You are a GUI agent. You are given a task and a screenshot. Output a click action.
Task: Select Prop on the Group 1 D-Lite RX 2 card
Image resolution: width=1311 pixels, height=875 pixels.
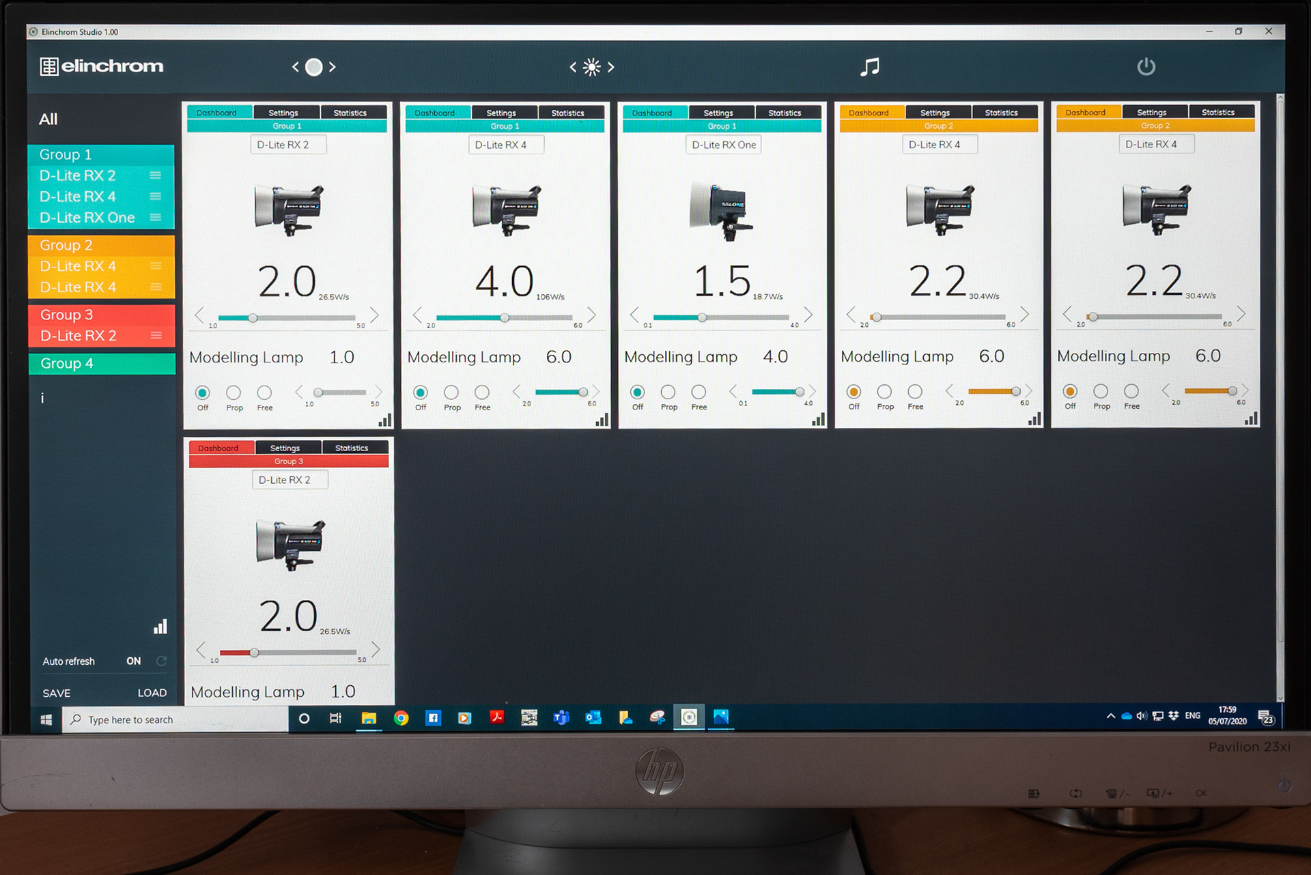pos(234,392)
